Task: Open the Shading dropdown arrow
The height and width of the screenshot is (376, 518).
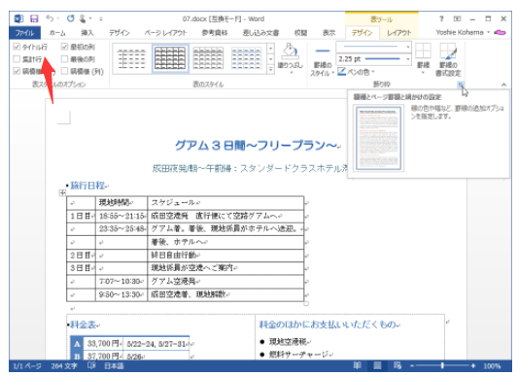Action: pos(291,72)
